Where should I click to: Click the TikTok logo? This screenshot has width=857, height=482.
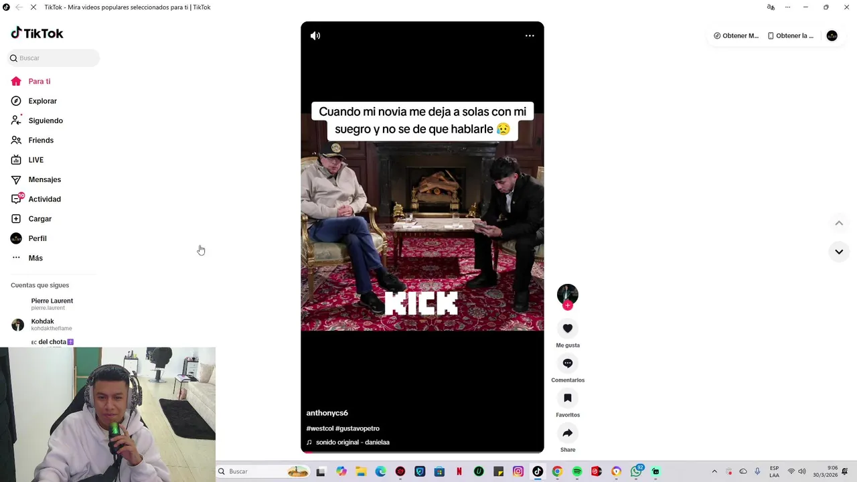point(37,33)
